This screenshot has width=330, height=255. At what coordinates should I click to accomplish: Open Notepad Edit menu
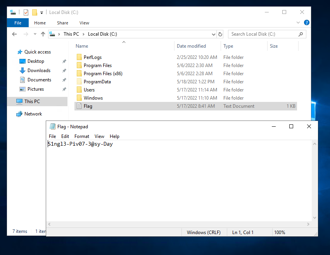pos(65,136)
